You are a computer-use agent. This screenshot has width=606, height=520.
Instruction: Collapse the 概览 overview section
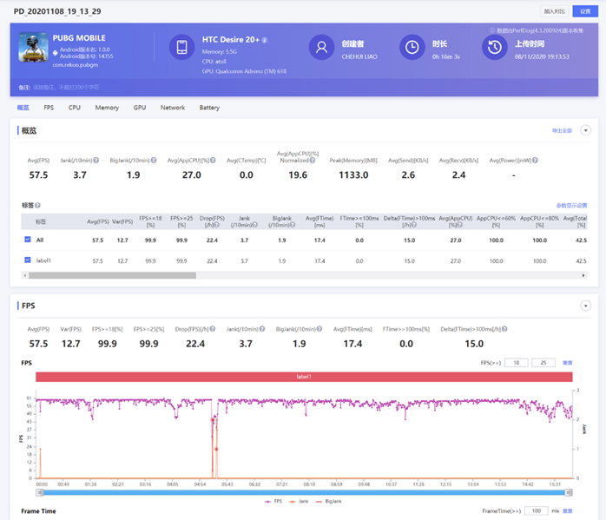(x=585, y=130)
